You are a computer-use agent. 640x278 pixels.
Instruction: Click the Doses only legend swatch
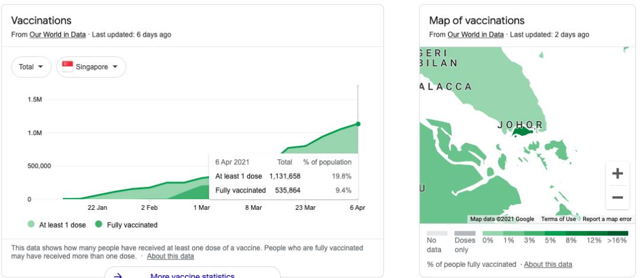[x=465, y=234]
